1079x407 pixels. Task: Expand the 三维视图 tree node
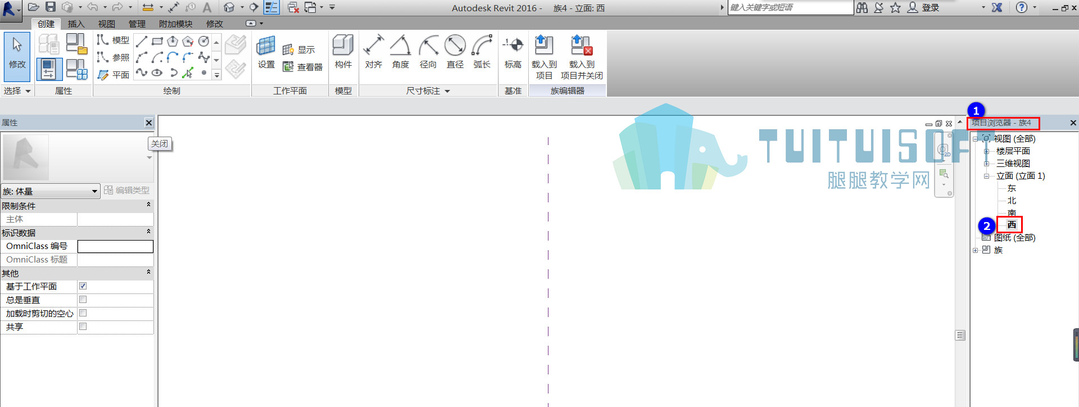click(x=986, y=164)
